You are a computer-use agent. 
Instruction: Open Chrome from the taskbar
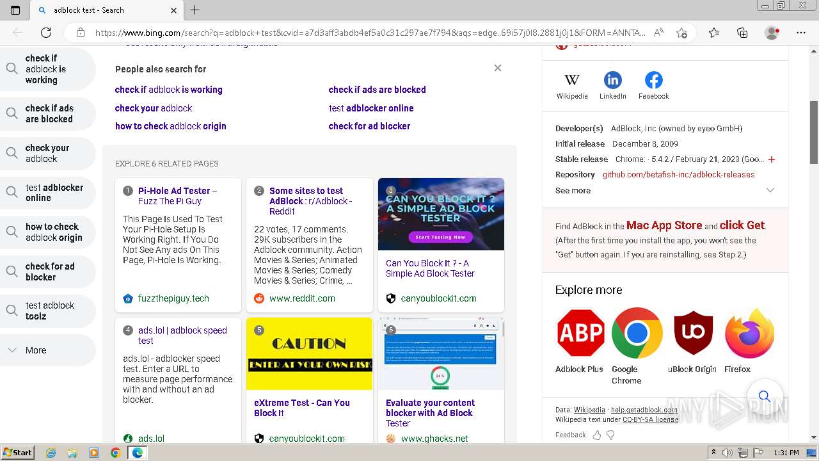(115, 453)
